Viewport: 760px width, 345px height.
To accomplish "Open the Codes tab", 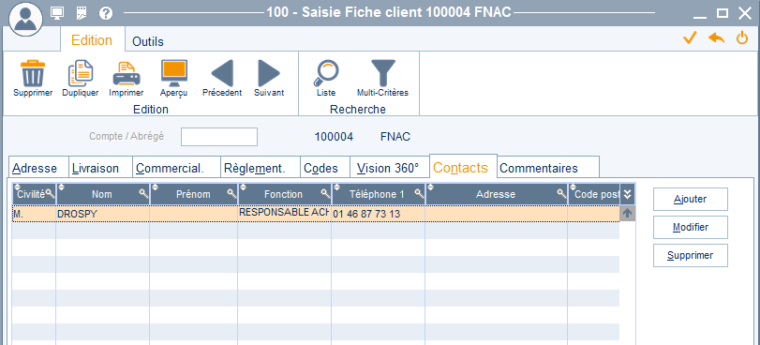I will [x=325, y=168].
